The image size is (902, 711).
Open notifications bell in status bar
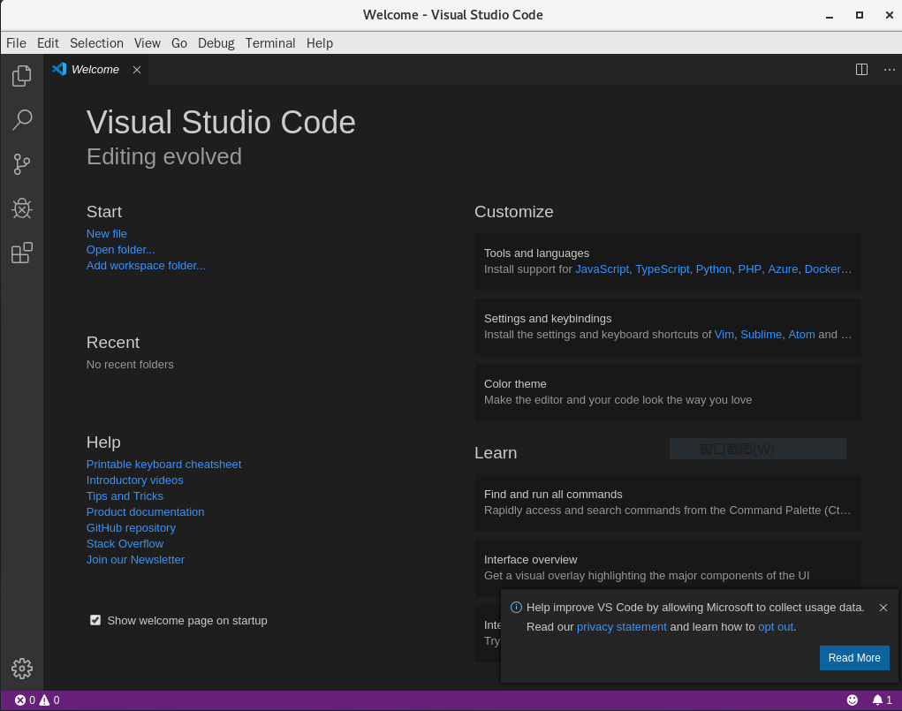click(x=882, y=700)
